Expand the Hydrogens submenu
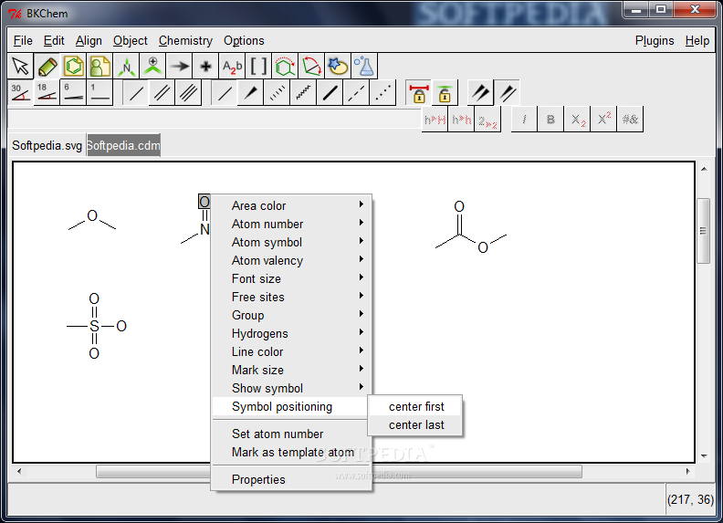The height and width of the screenshot is (523, 723). point(291,333)
